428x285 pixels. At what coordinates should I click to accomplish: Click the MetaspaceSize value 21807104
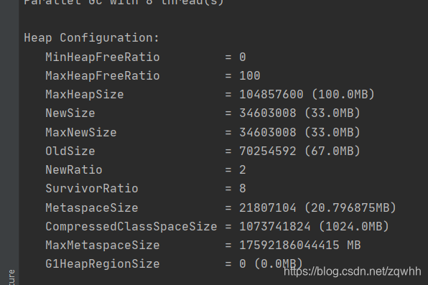(268, 207)
